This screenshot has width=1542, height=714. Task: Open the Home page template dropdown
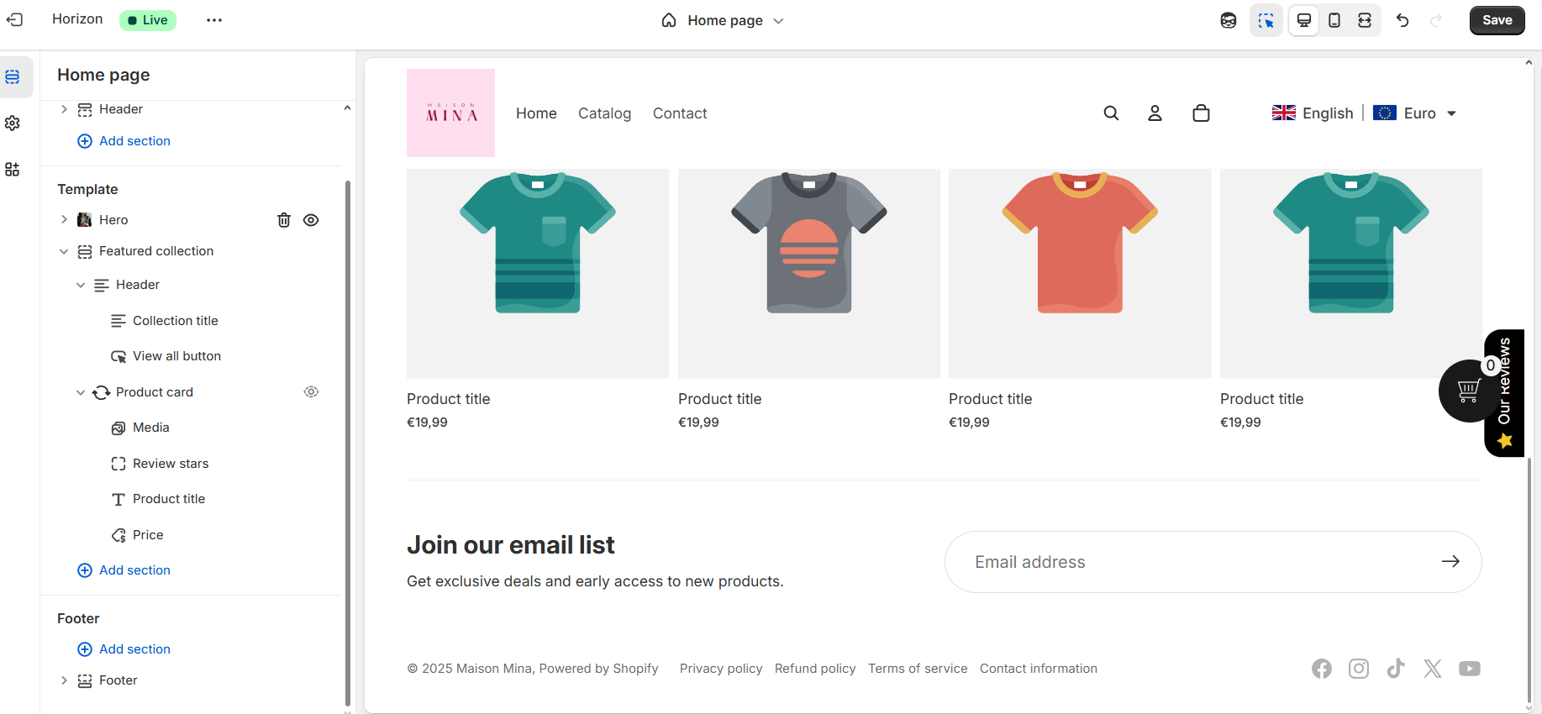pos(724,20)
